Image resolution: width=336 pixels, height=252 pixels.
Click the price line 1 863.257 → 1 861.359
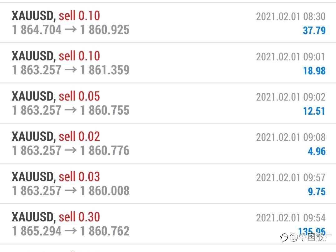click(71, 70)
